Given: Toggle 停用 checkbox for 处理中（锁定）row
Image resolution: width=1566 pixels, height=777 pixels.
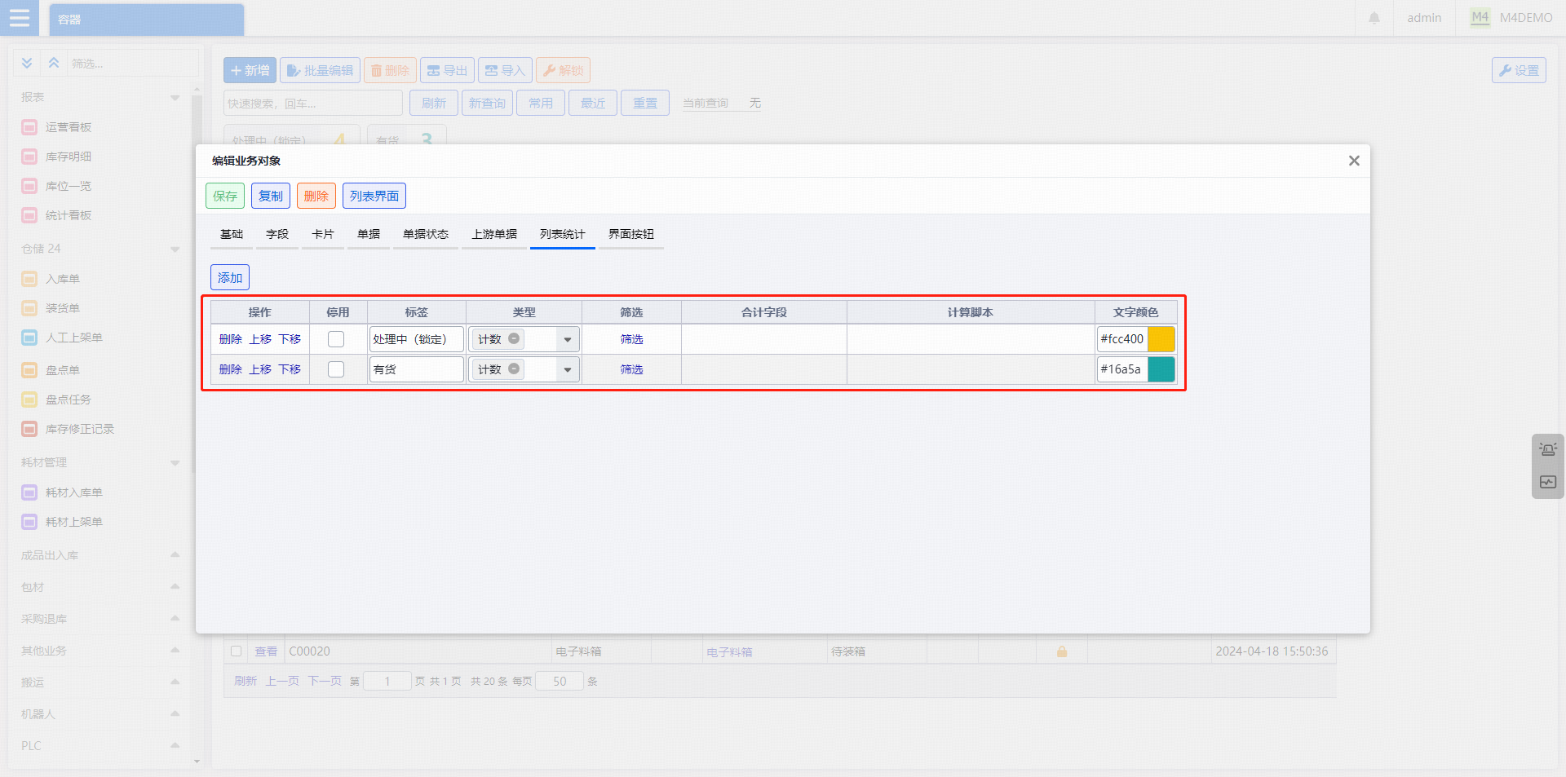Looking at the screenshot, I should point(336,339).
